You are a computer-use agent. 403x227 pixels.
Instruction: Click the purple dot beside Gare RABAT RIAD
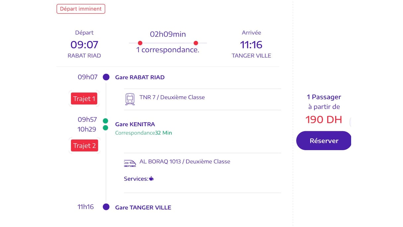point(106,77)
